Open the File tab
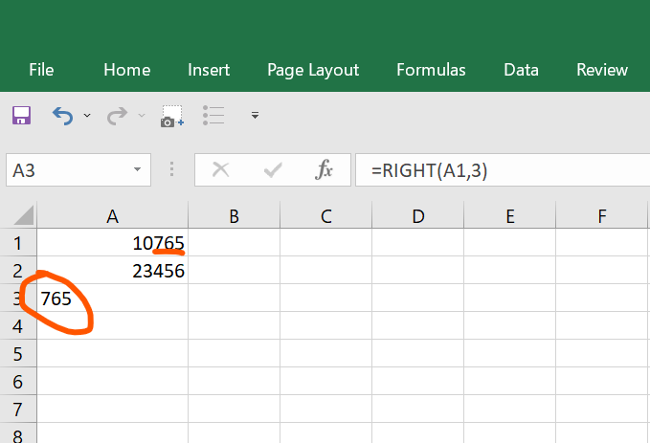 [41, 70]
